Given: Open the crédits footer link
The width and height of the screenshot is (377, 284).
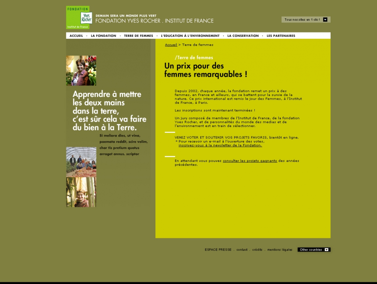Looking at the screenshot, I should tap(257, 250).
